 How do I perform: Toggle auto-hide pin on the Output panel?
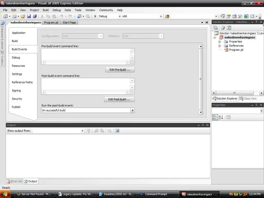203,125
